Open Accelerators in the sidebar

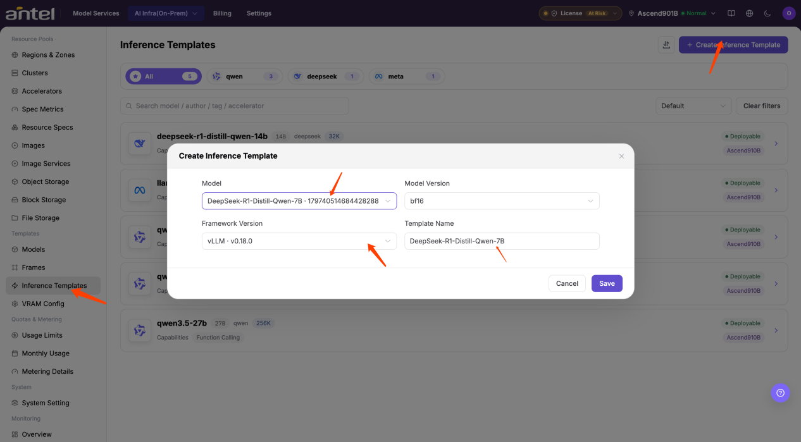click(x=53, y=91)
